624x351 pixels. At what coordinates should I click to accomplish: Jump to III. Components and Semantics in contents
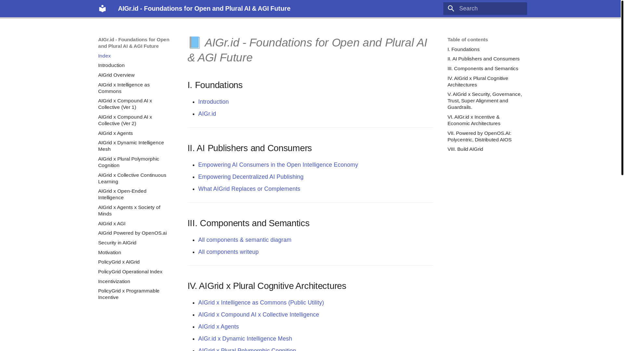click(483, 69)
